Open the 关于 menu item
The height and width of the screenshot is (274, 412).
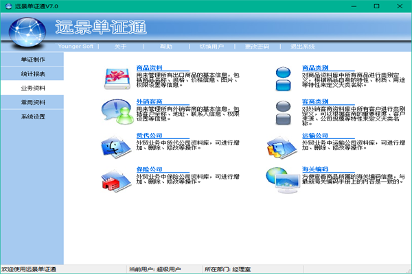click(x=120, y=47)
